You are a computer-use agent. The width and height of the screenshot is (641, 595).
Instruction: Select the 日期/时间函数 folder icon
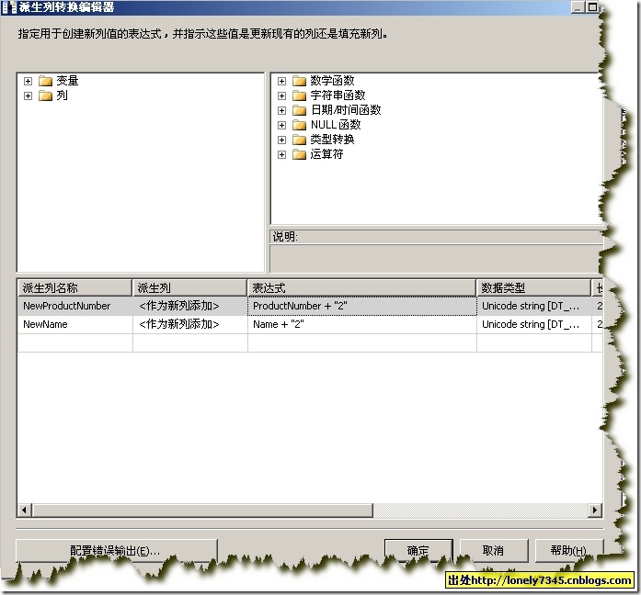pyautogui.click(x=299, y=110)
